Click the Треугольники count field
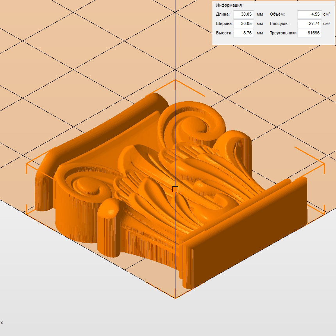This screenshot has height=336, width=336. (x=309, y=33)
